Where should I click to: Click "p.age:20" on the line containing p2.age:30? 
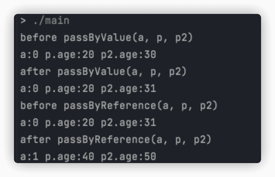(x=70, y=55)
